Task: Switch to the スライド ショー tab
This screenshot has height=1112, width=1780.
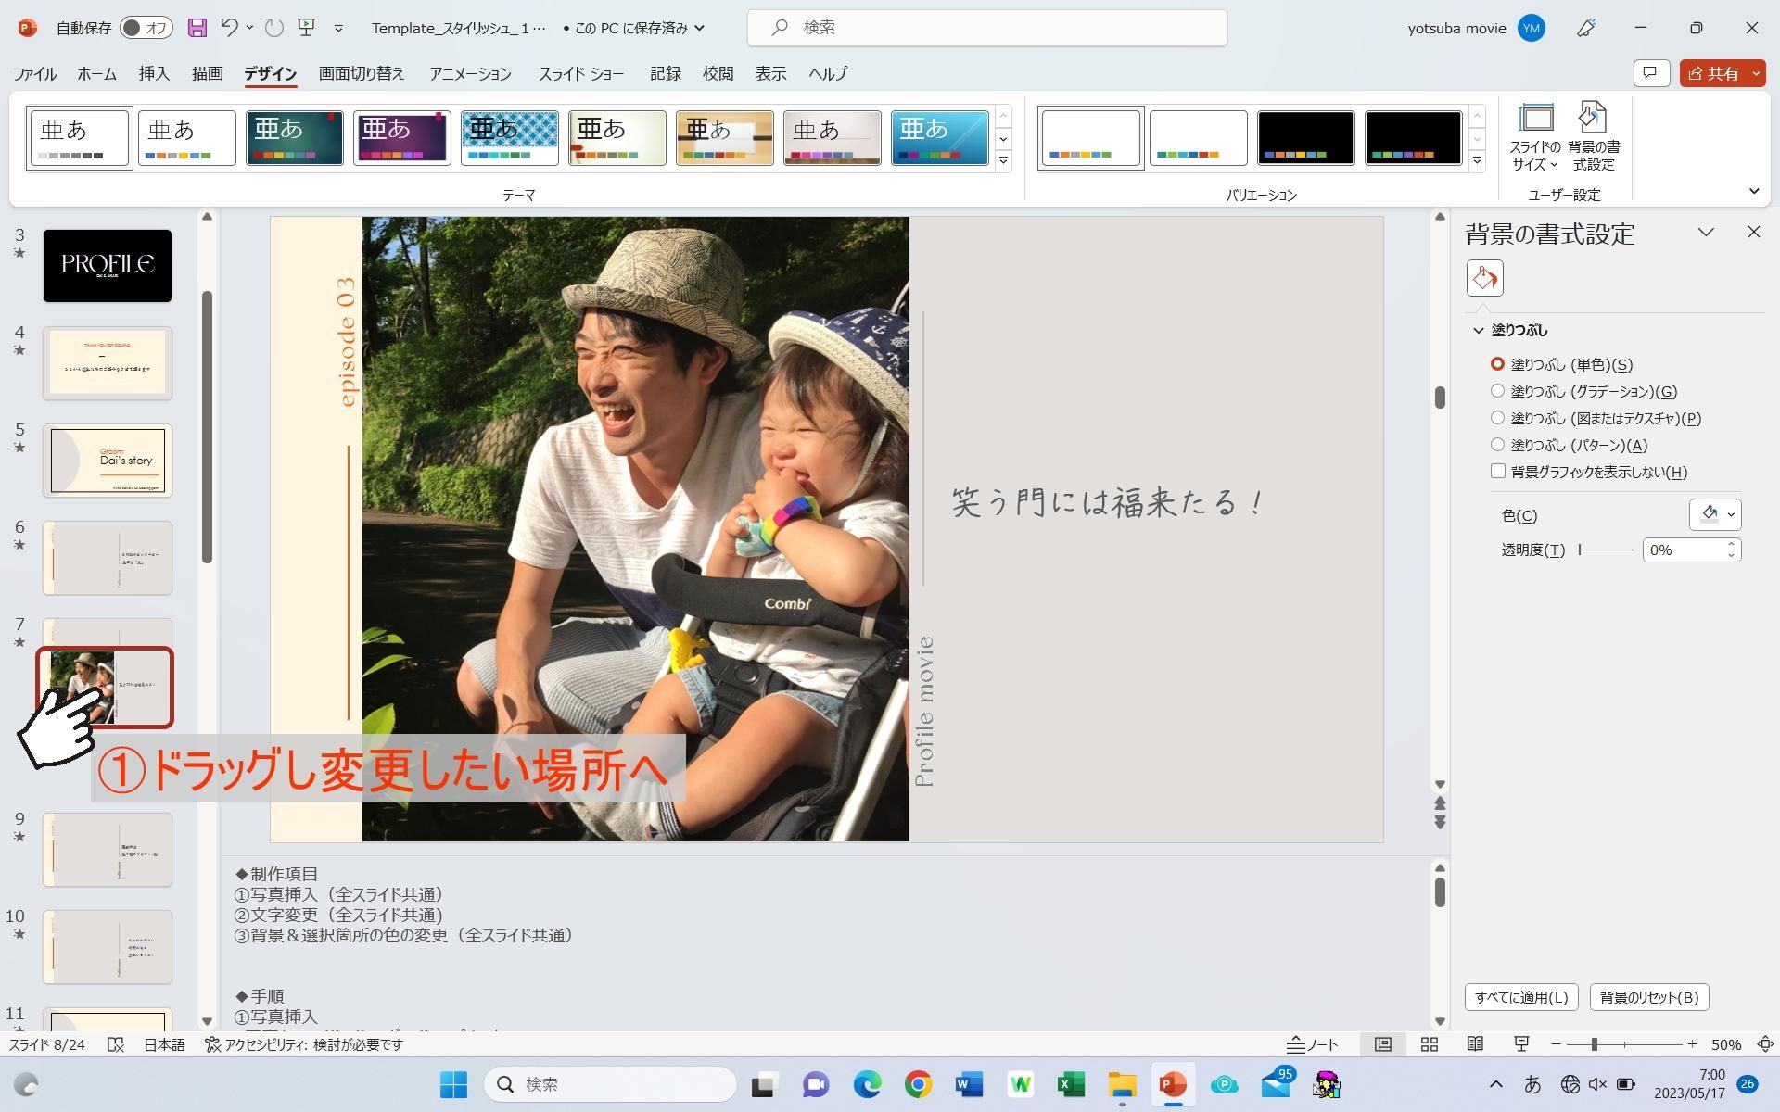Action: pos(581,73)
